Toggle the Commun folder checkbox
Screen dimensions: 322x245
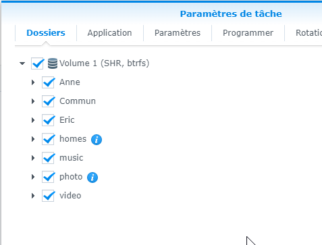pyautogui.click(x=48, y=101)
